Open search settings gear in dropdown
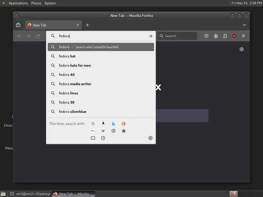Screen dimensions: 263x197 [151, 138]
